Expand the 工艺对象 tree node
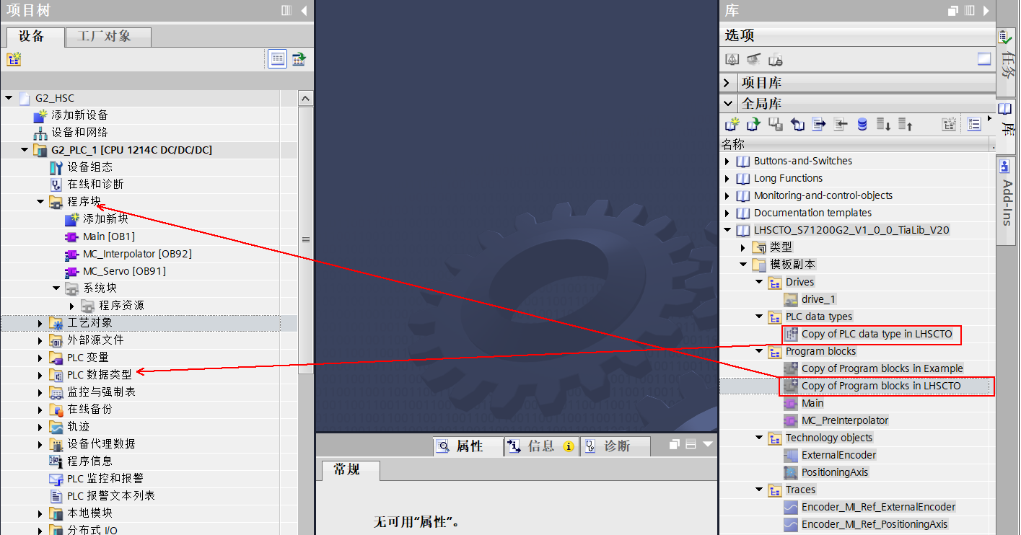The width and height of the screenshot is (1021, 535). [40, 323]
